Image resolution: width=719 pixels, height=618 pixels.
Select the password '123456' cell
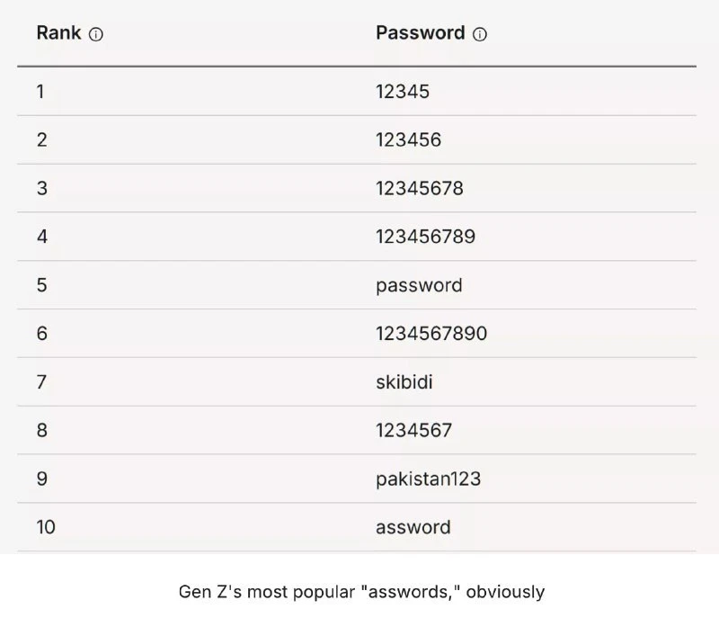pos(408,139)
